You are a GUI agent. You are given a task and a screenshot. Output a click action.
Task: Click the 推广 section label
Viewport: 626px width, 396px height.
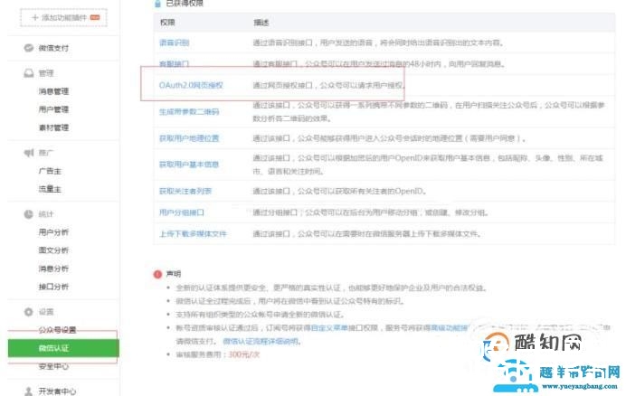tap(46, 153)
